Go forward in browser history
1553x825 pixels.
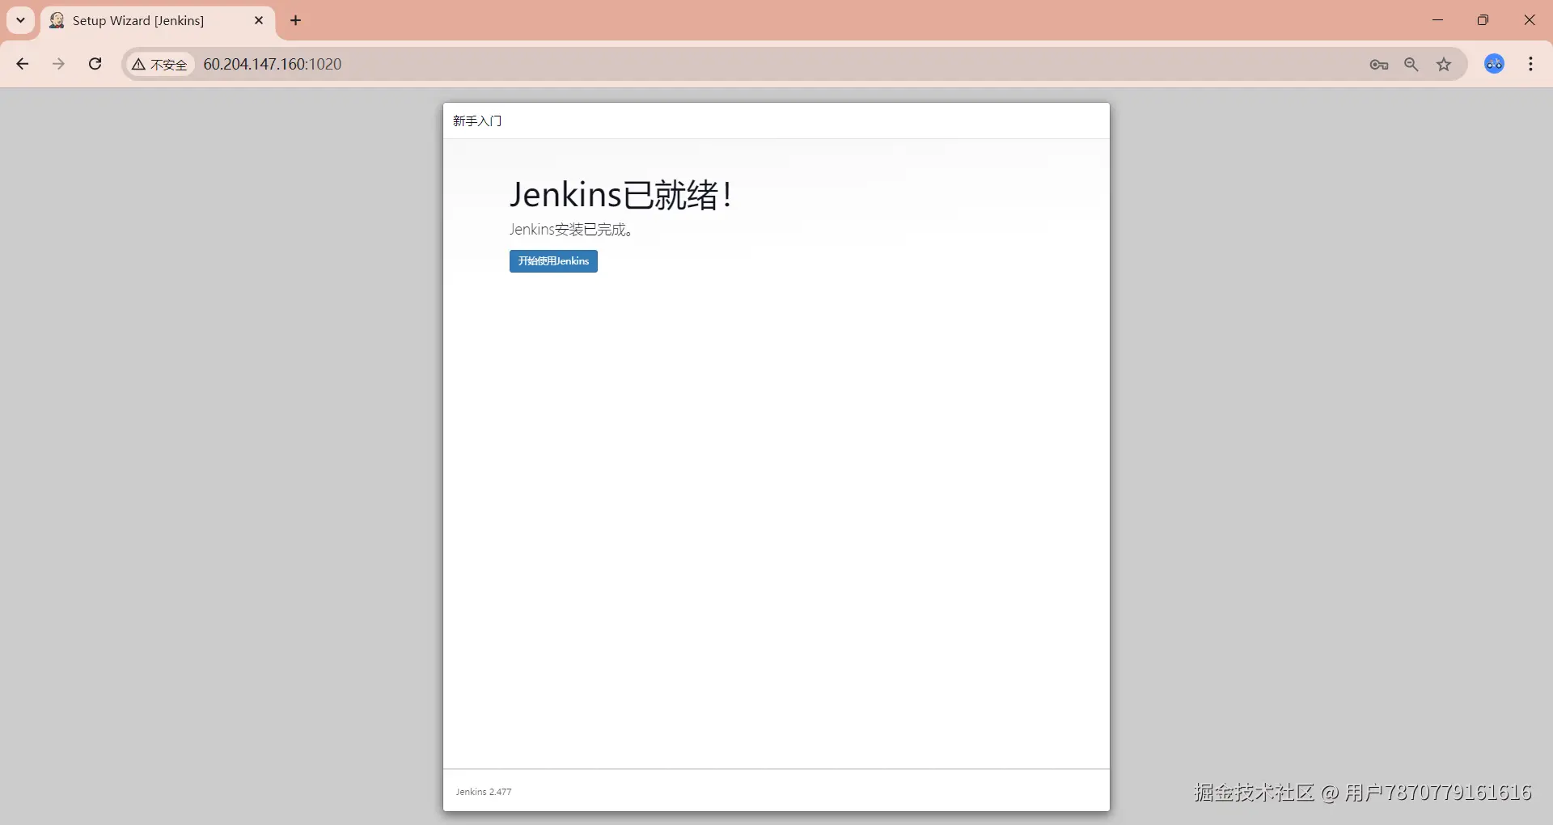[58, 64]
